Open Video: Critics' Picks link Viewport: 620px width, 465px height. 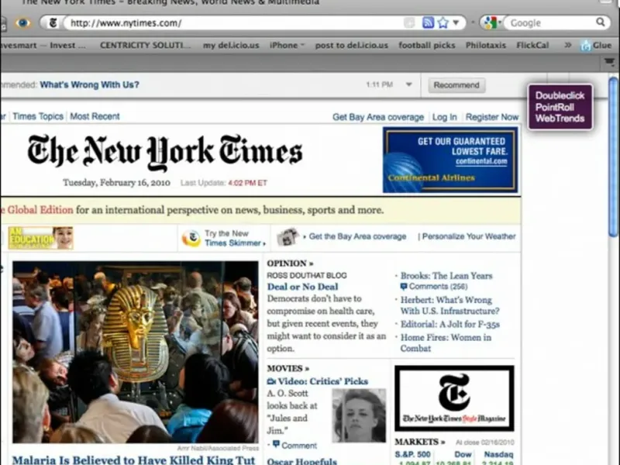(322, 381)
